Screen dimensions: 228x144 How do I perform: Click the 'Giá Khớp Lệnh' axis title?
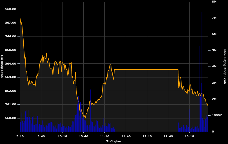pos(2,67)
